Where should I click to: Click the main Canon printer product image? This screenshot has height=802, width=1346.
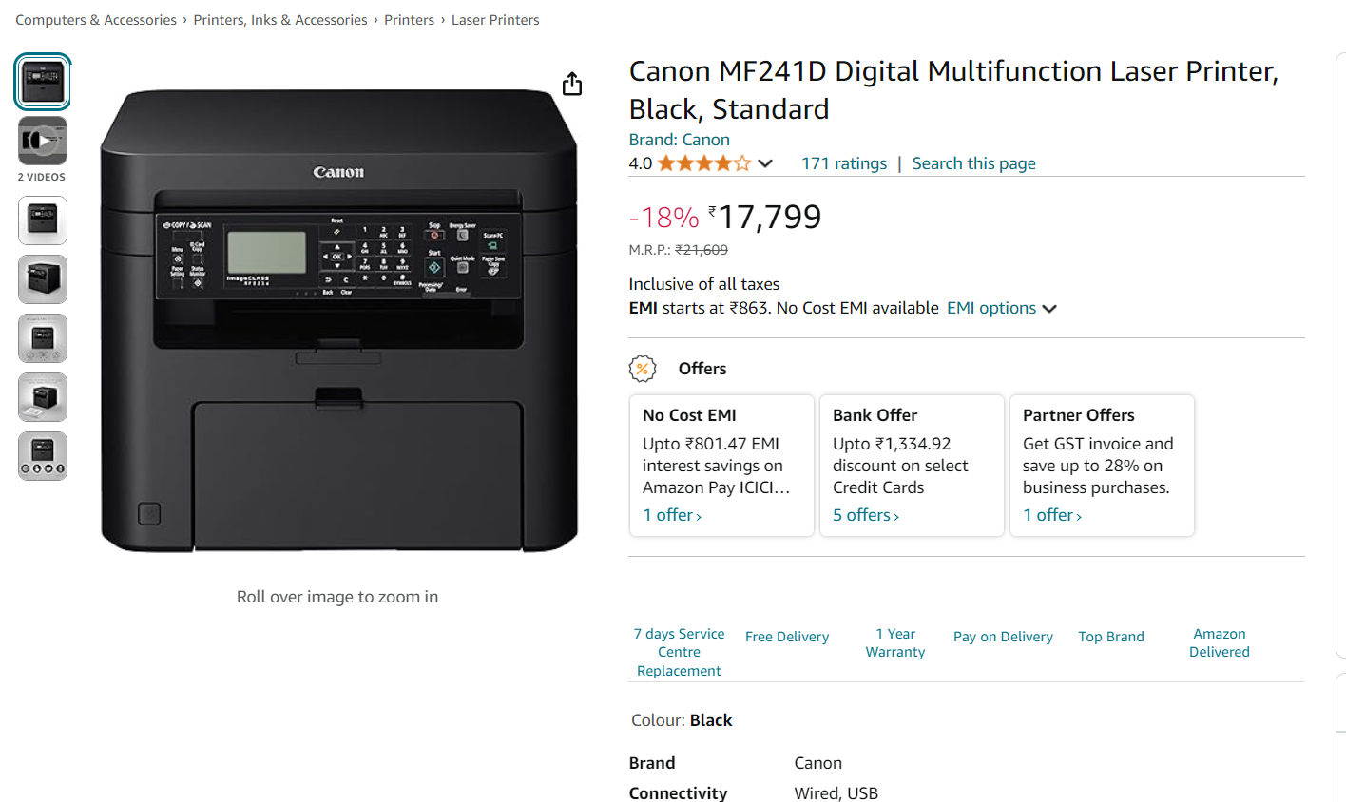tap(338, 321)
